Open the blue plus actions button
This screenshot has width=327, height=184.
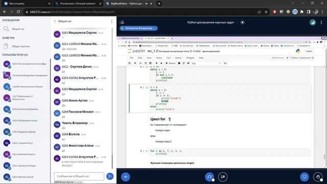click(126, 177)
